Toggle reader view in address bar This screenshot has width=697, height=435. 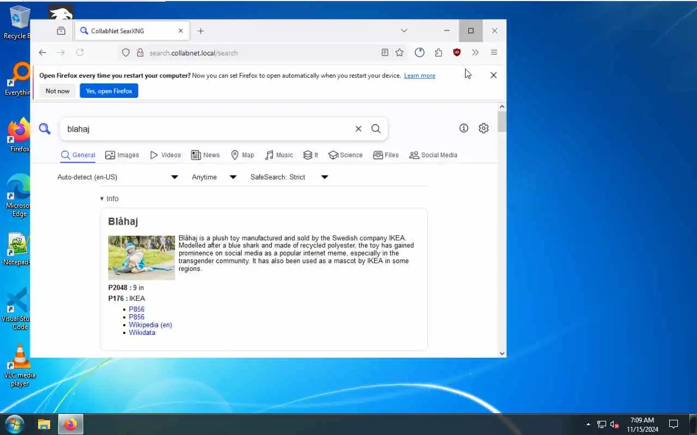tap(385, 53)
